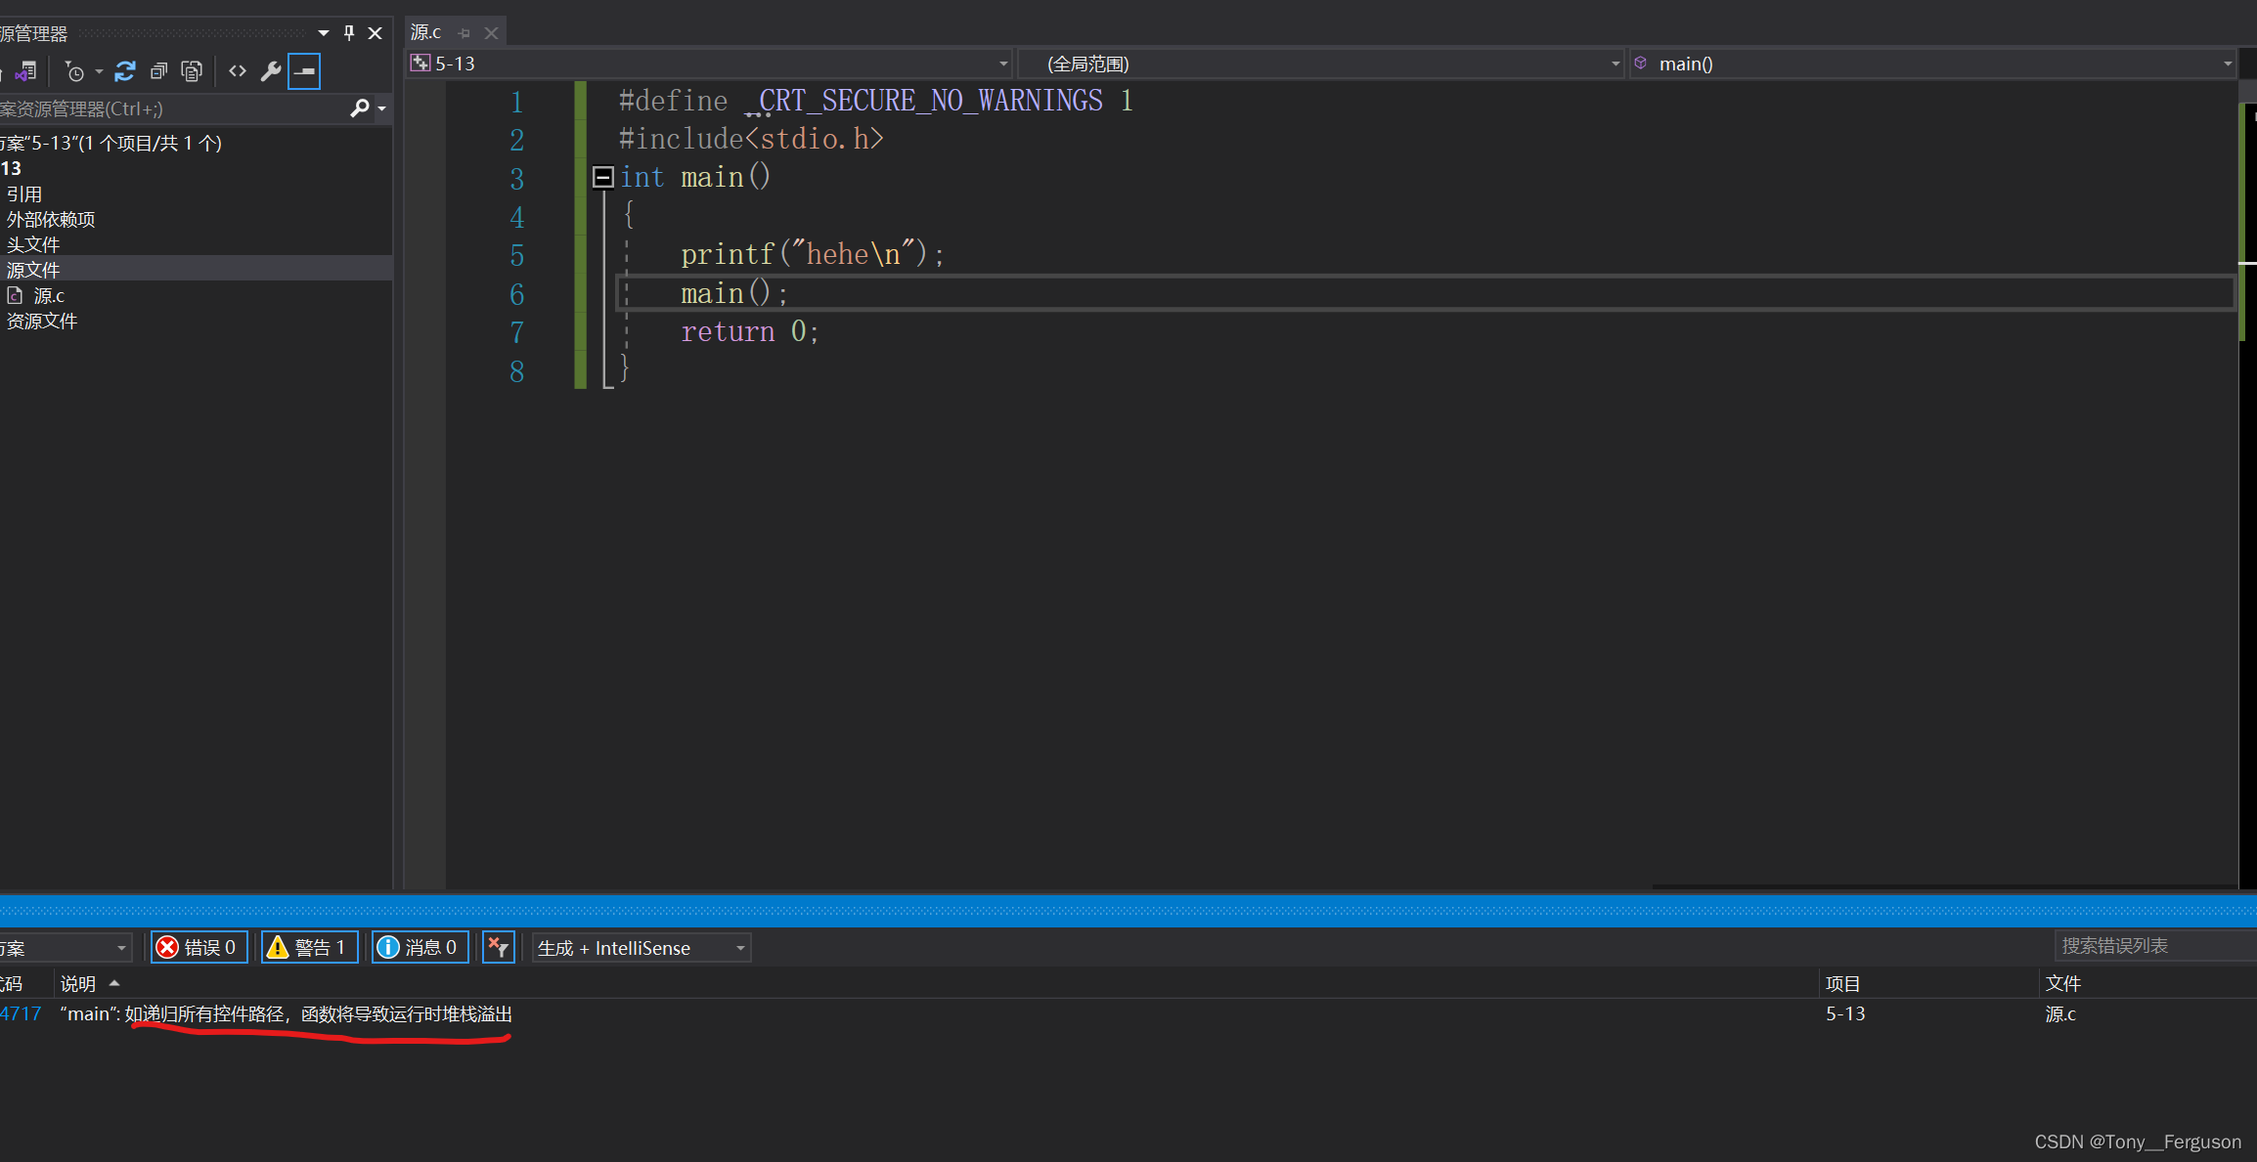The height and width of the screenshot is (1162, 2257).
Task: Click the printf("hehe\n") code line
Action: pos(813,254)
